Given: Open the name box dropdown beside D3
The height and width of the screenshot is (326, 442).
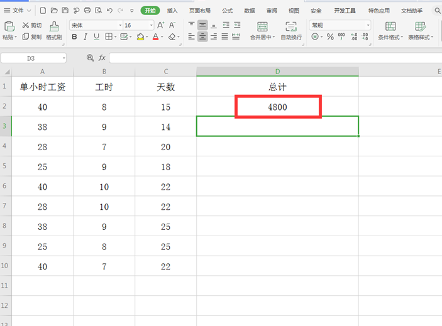Looking at the screenshot, I should tap(64, 58).
